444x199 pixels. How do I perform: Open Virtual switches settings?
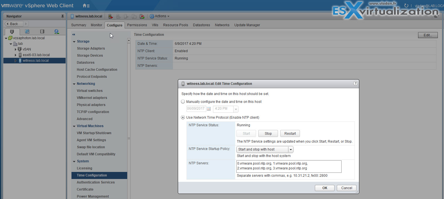tap(90, 91)
